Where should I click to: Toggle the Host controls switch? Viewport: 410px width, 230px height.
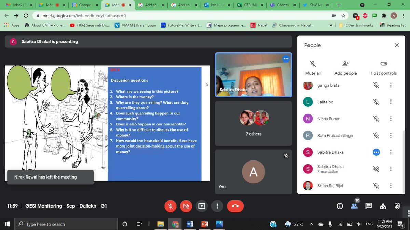(x=383, y=63)
